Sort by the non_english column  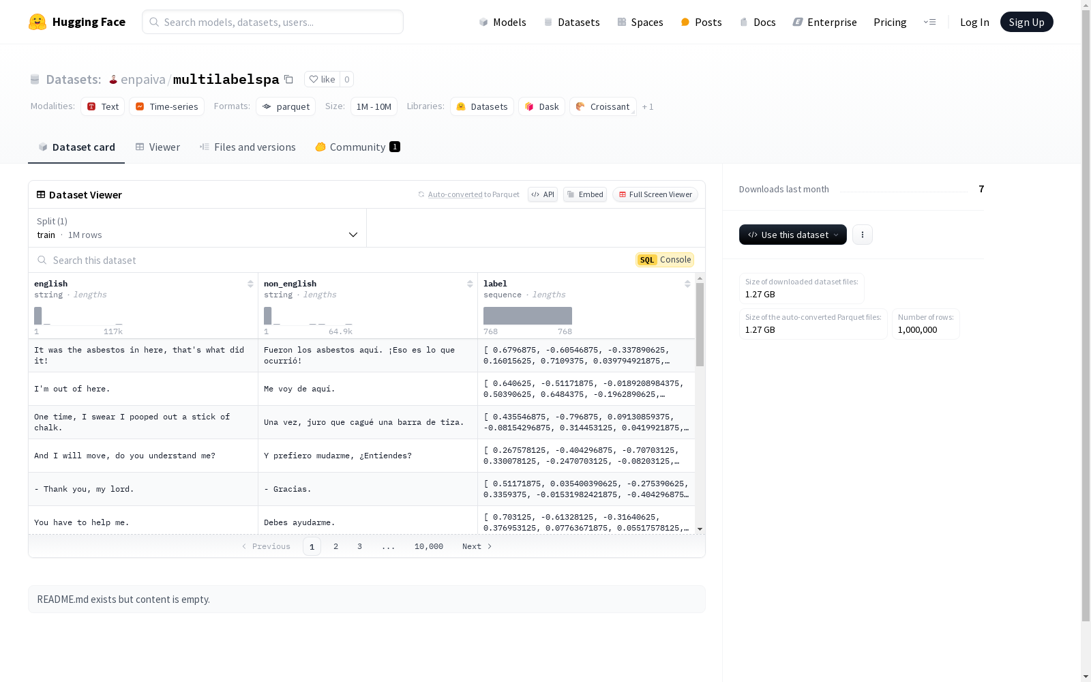coord(470,284)
